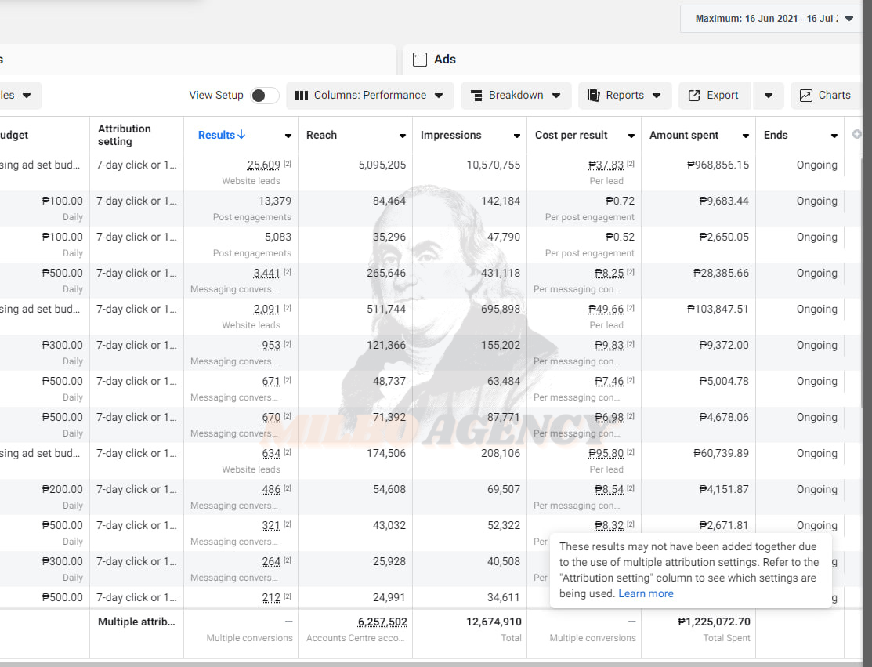The width and height of the screenshot is (872, 667).
Task: Click the [2] footnote beside 25,609
Action: pyautogui.click(x=288, y=164)
